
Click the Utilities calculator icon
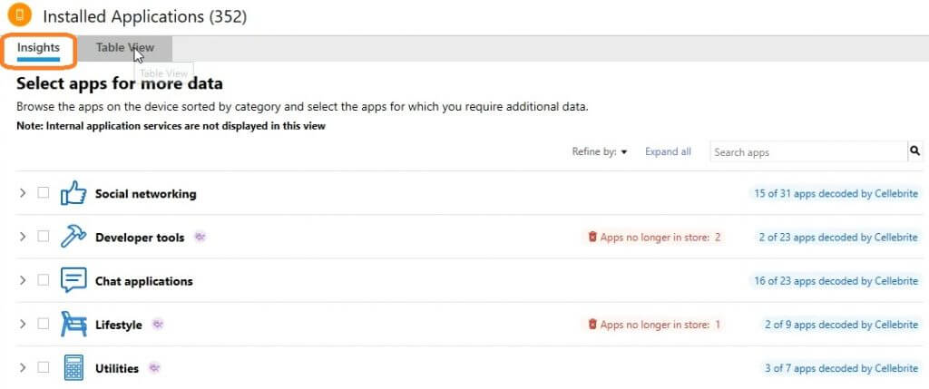(x=73, y=367)
